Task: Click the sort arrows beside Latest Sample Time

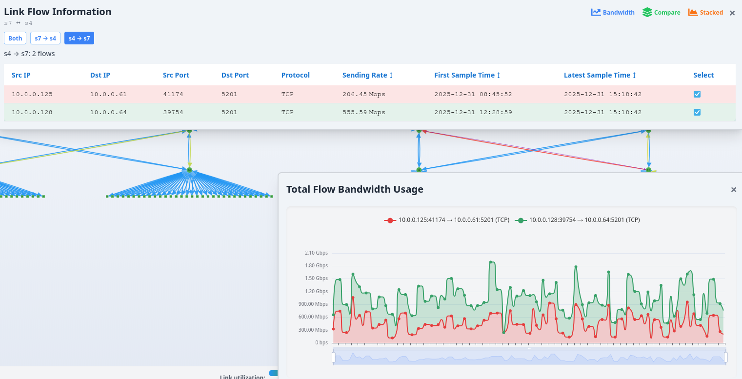Action: point(634,75)
